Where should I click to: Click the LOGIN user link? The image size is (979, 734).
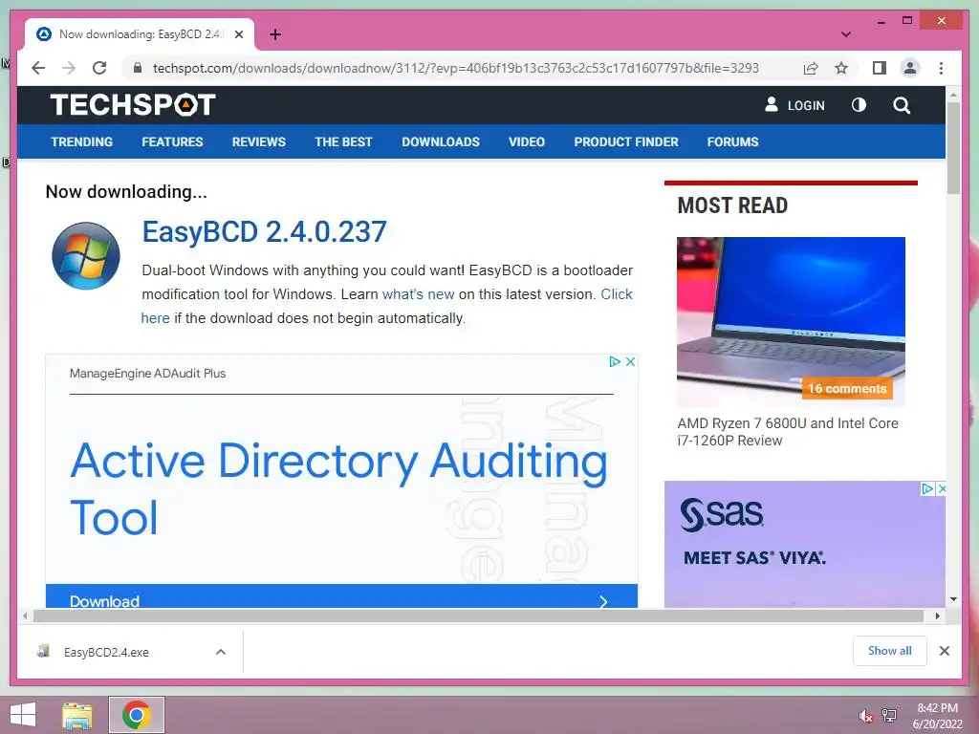794,105
